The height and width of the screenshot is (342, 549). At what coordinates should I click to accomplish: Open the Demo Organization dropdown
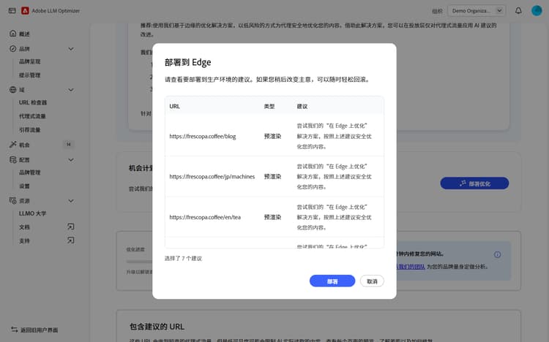click(477, 10)
